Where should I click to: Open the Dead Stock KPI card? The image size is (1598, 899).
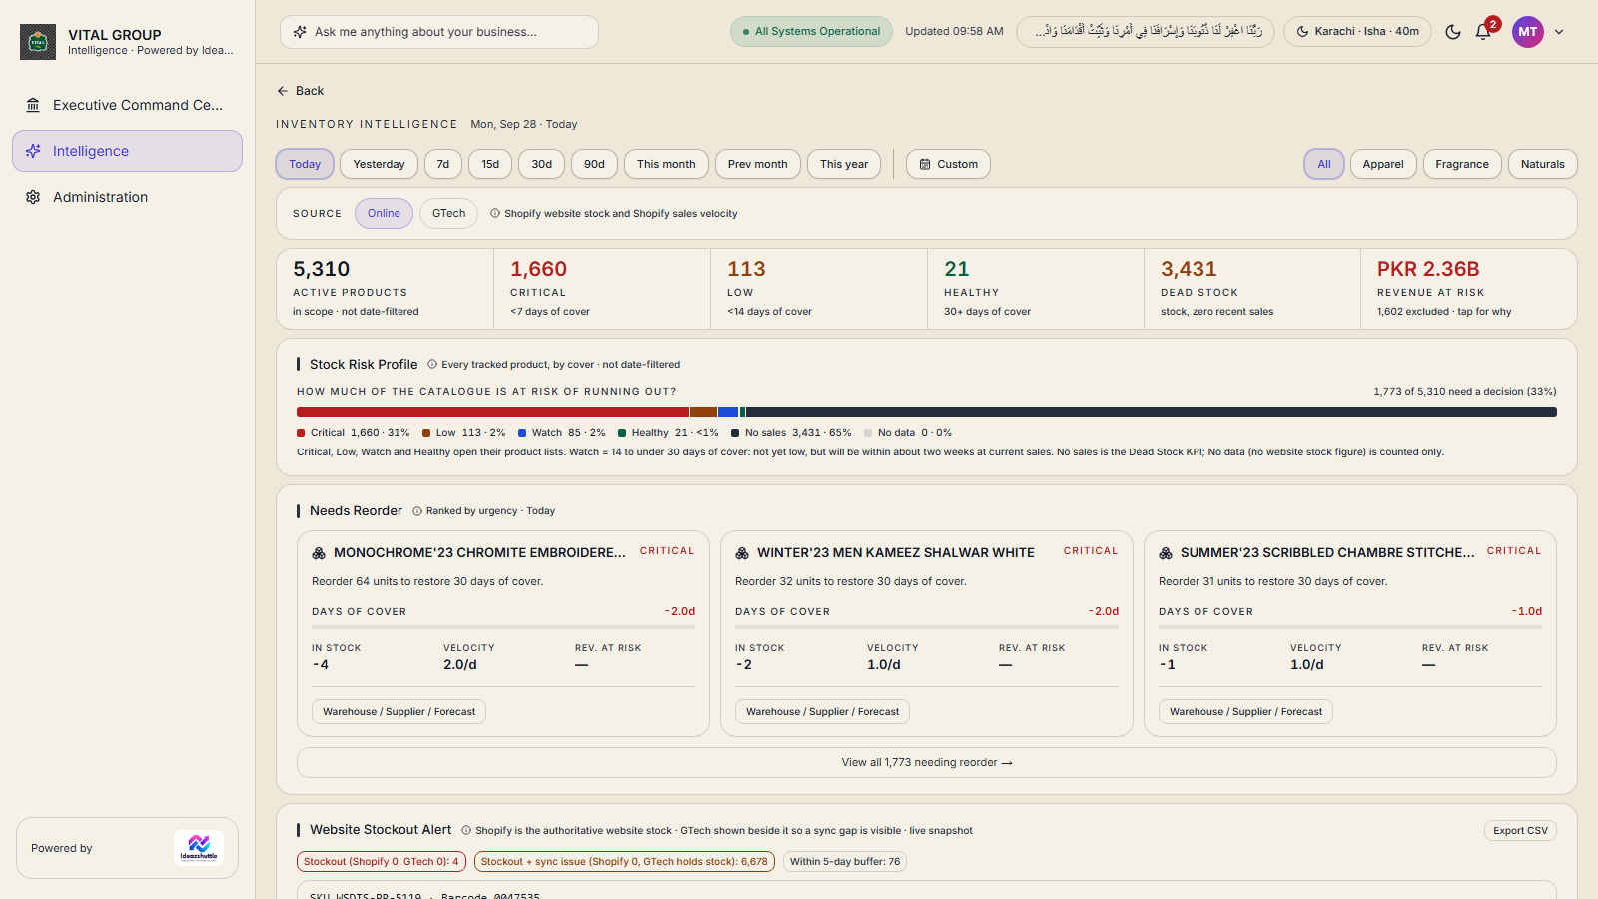click(1252, 289)
